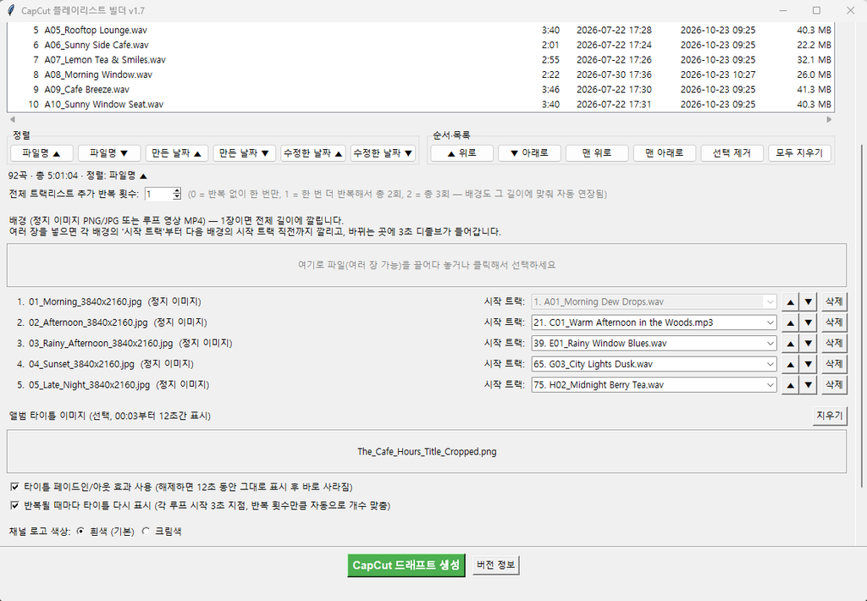The width and height of the screenshot is (867, 601).
Task: Select 흰색 (기본) logo color radio
Action: click(x=80, y=532)
